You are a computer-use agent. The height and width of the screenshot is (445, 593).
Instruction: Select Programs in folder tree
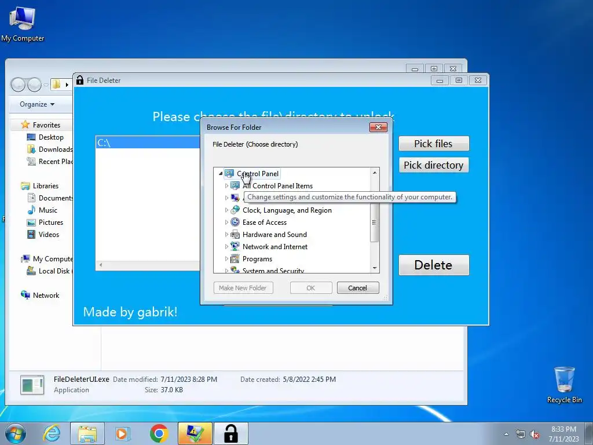point(257,259)
